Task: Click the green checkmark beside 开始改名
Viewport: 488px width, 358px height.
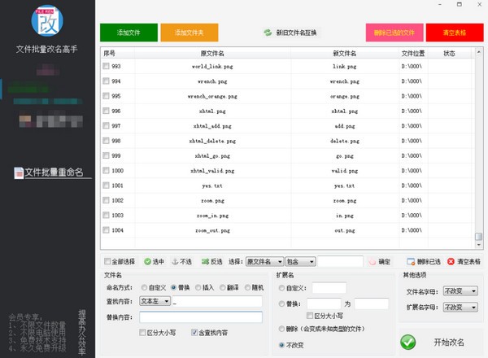Action: coord(408,342)
